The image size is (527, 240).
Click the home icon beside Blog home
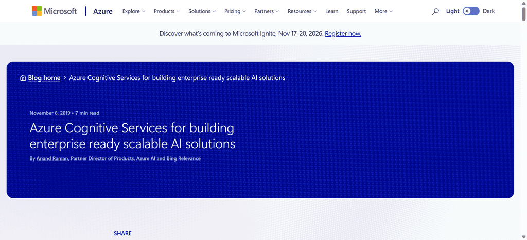[x=23, y=78]
